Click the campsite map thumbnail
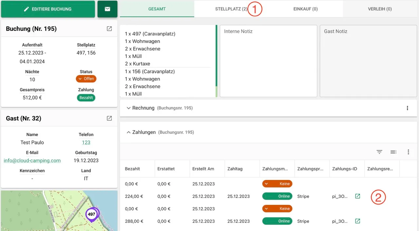This screenshot has height=231, width=419. 59,211
